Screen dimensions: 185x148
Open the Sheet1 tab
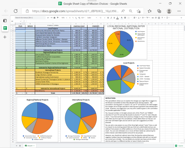30,146
